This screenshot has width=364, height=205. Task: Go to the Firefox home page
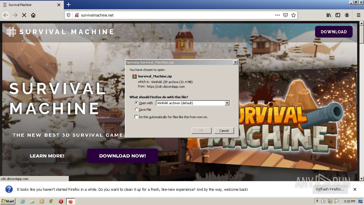pos(33,15)
